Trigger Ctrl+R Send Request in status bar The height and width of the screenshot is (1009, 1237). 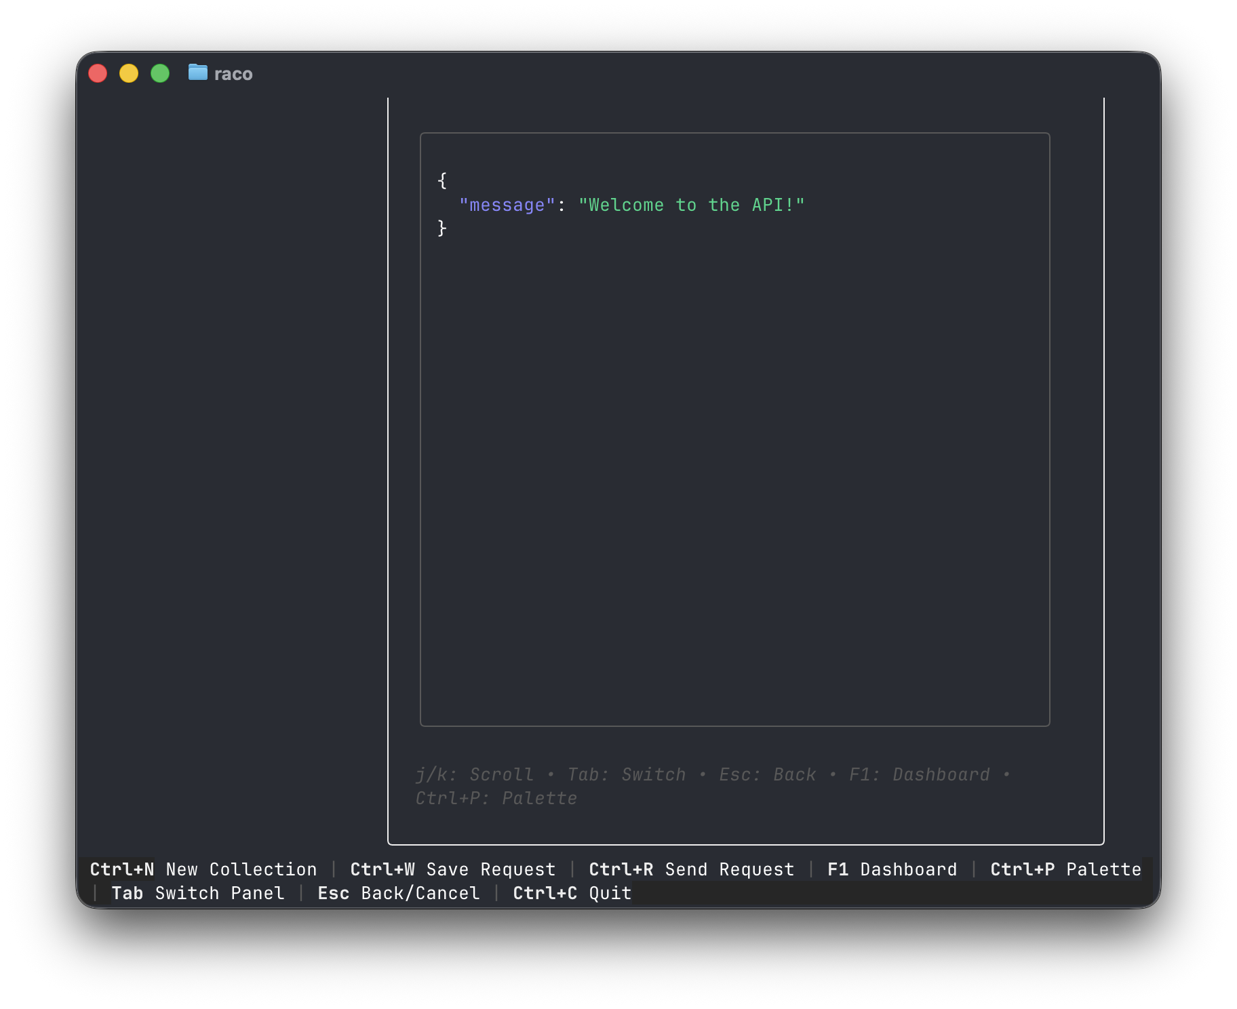click(691, 869)
